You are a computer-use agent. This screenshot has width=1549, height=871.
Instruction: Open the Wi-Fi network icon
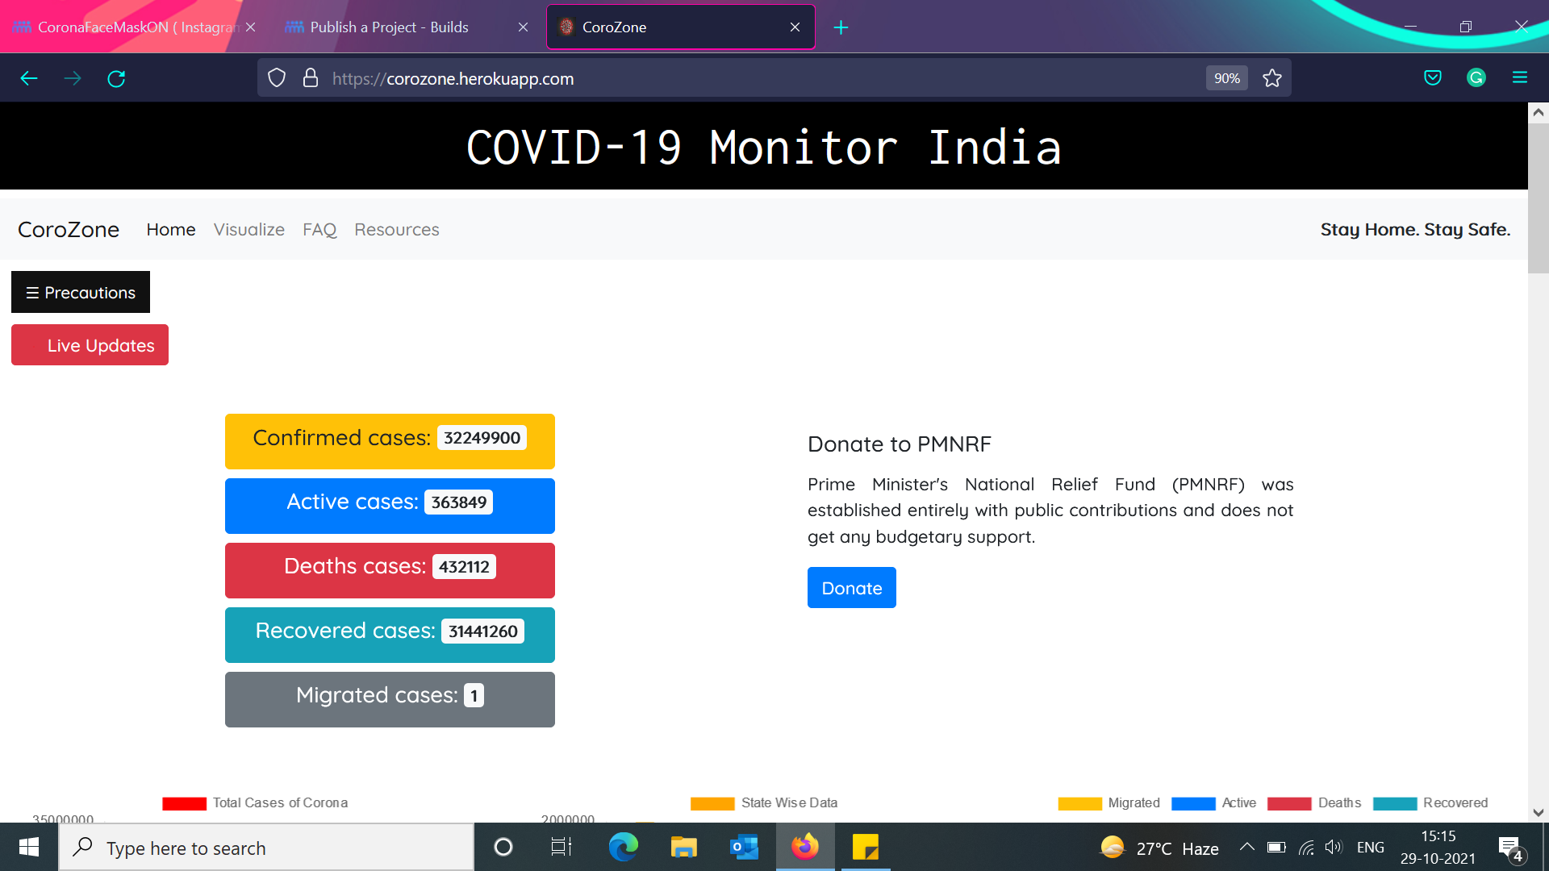[1306, 847]
